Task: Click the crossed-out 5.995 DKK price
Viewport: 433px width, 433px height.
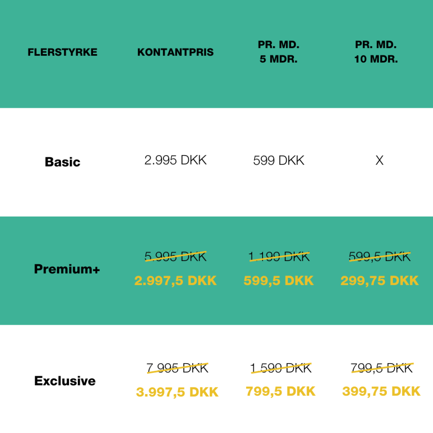Action: [x=175, y=257]
